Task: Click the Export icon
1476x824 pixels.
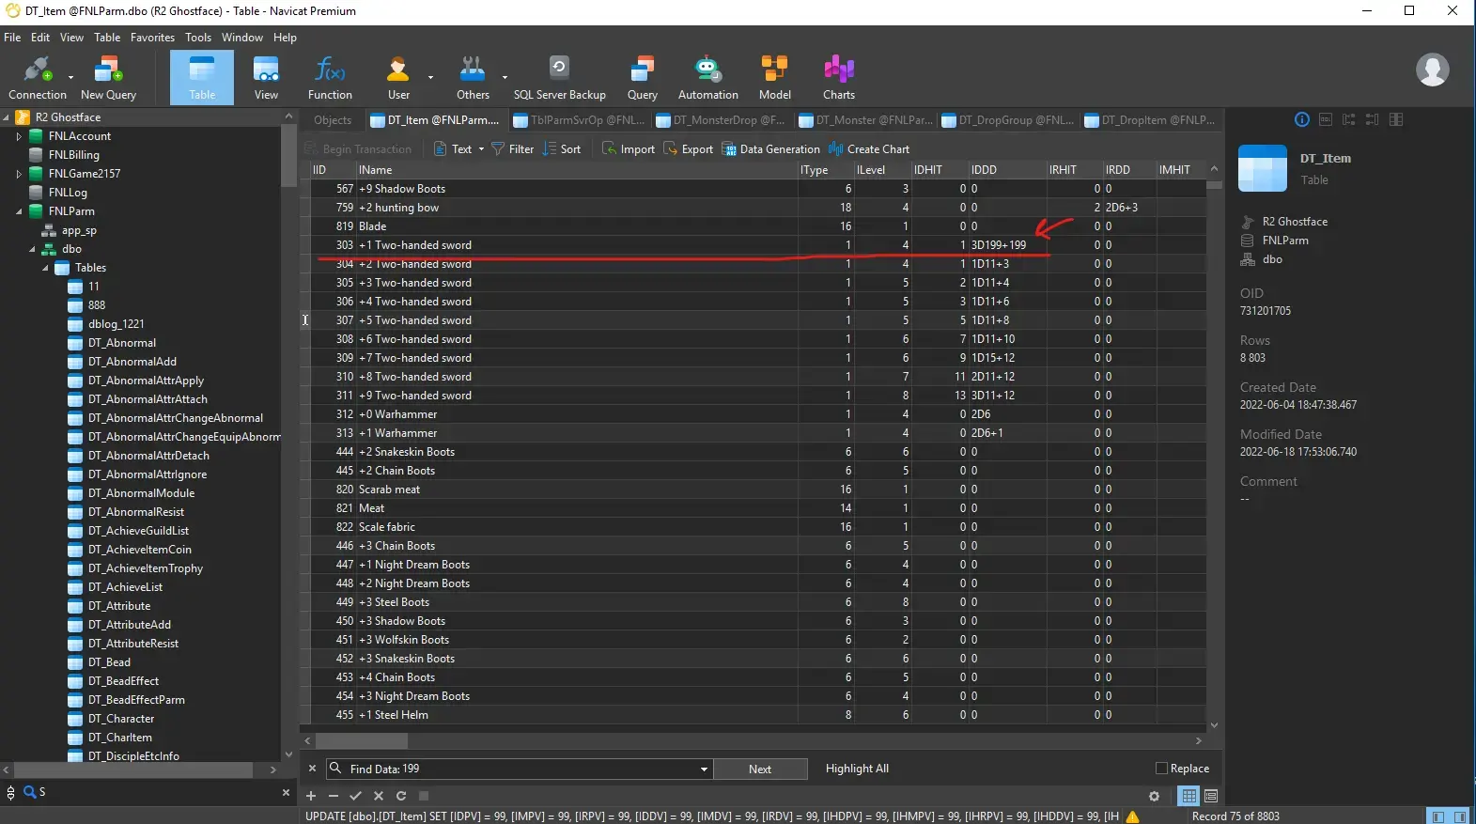Action: tap(688, 148)
